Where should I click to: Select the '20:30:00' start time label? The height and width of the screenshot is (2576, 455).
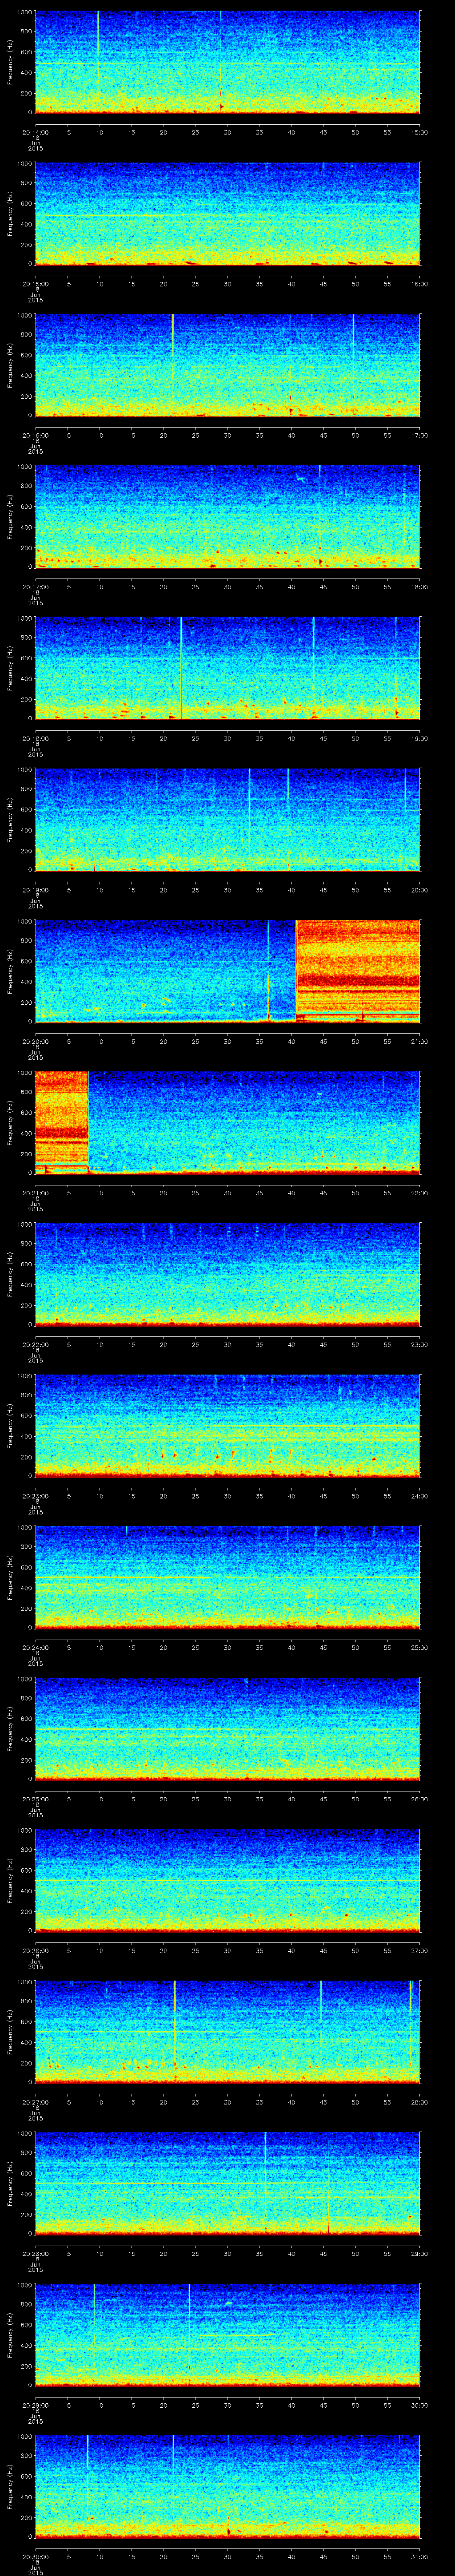click(35, 2556)
